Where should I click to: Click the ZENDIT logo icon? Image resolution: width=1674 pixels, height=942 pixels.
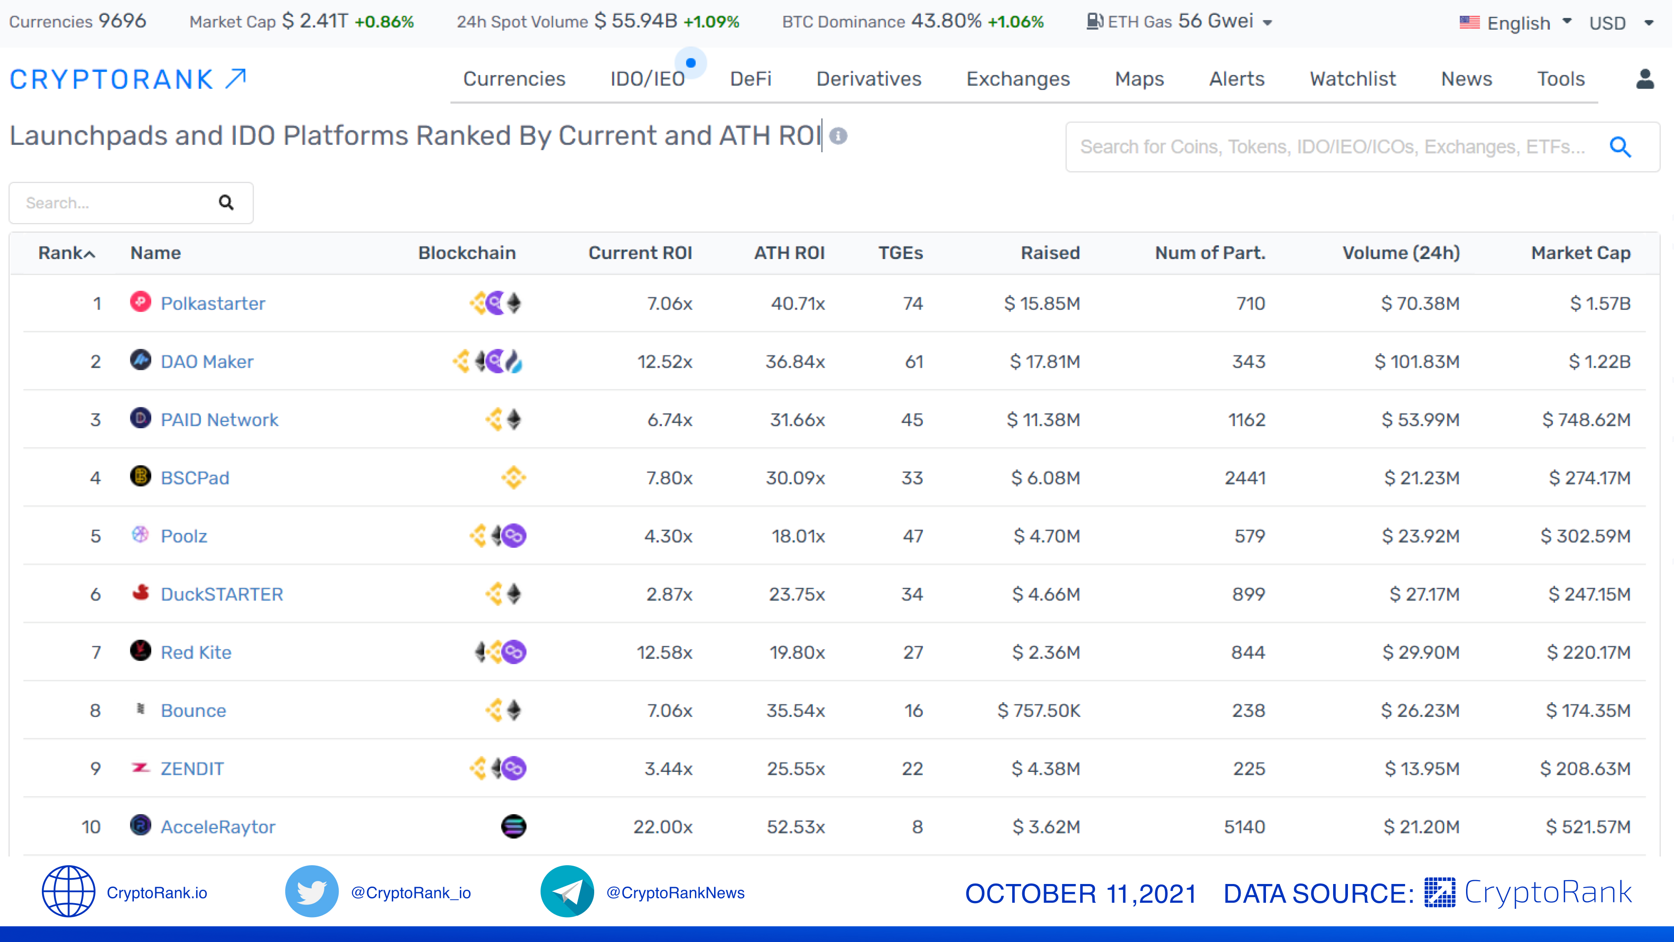pyautogui.click(x=140, y=767)
